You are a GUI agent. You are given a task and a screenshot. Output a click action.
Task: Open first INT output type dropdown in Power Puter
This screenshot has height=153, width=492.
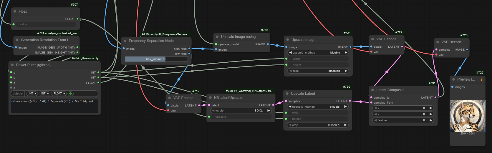tap(32, 94)
